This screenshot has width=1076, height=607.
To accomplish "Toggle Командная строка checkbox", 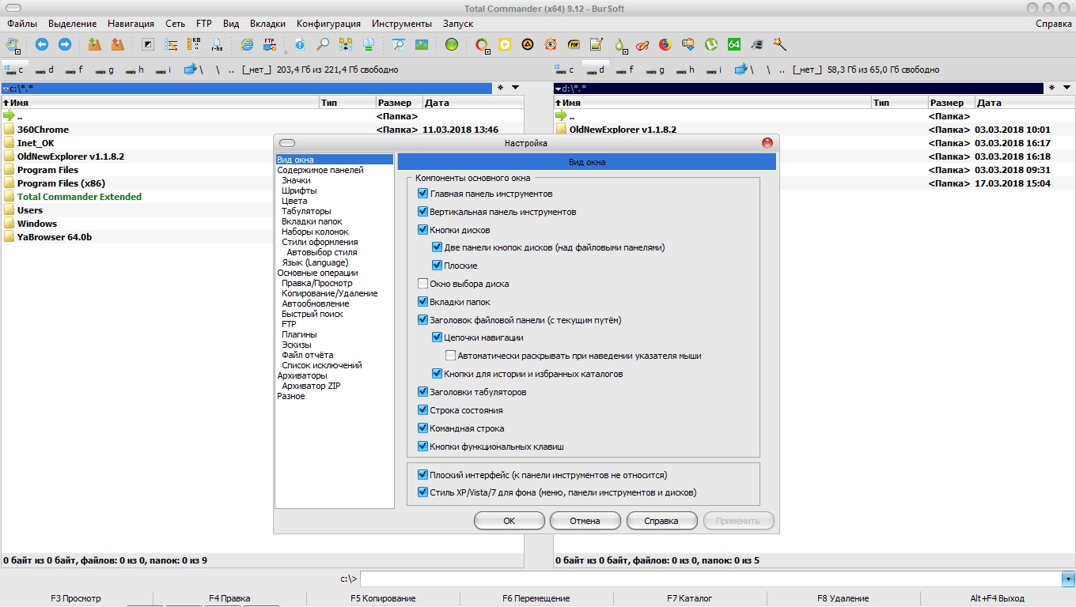I will (422, 428).
